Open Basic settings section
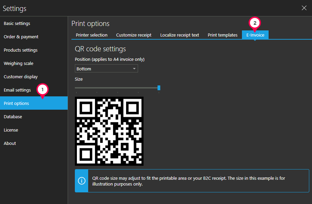Image resolution: width=312 pixels, height=204 pixels. tap(17, 24)
